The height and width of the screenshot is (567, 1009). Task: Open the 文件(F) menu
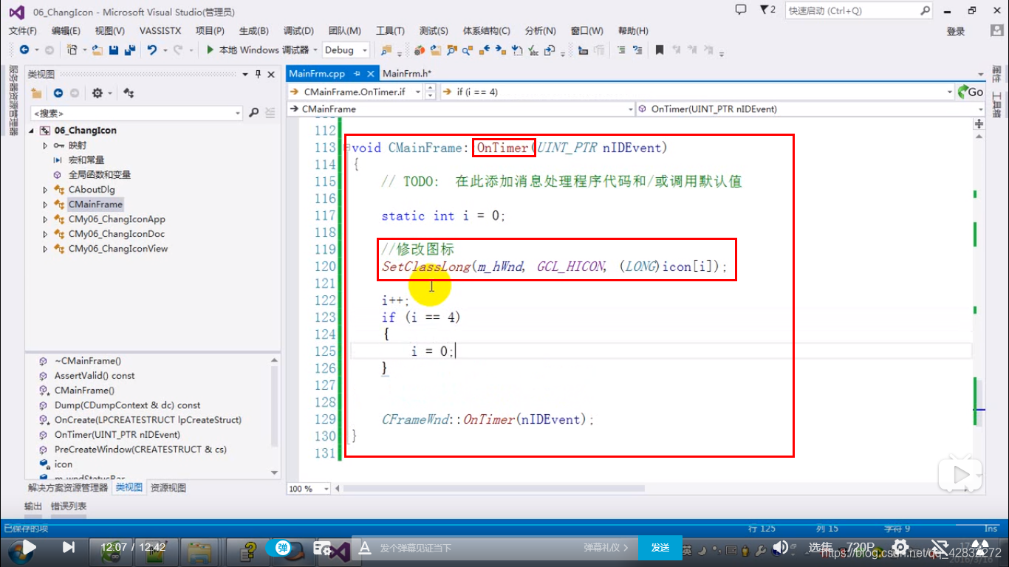point(22,31)
